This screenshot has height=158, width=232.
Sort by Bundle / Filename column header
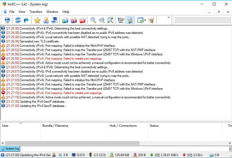74,126
